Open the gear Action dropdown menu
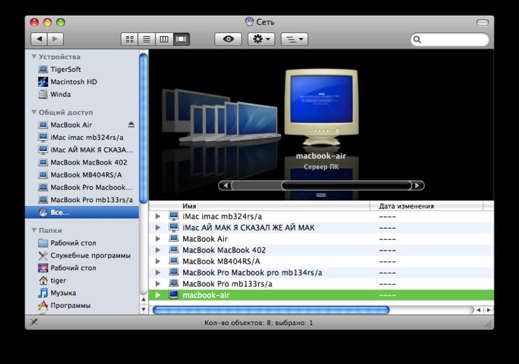Viewport: 519px width, 364px height. 261,39
